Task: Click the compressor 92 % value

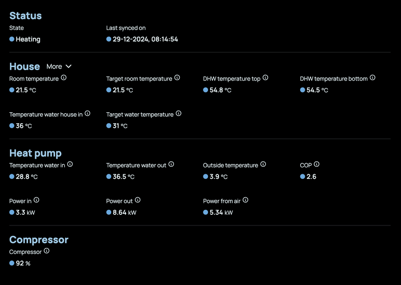Action: (x=23, y=263)
